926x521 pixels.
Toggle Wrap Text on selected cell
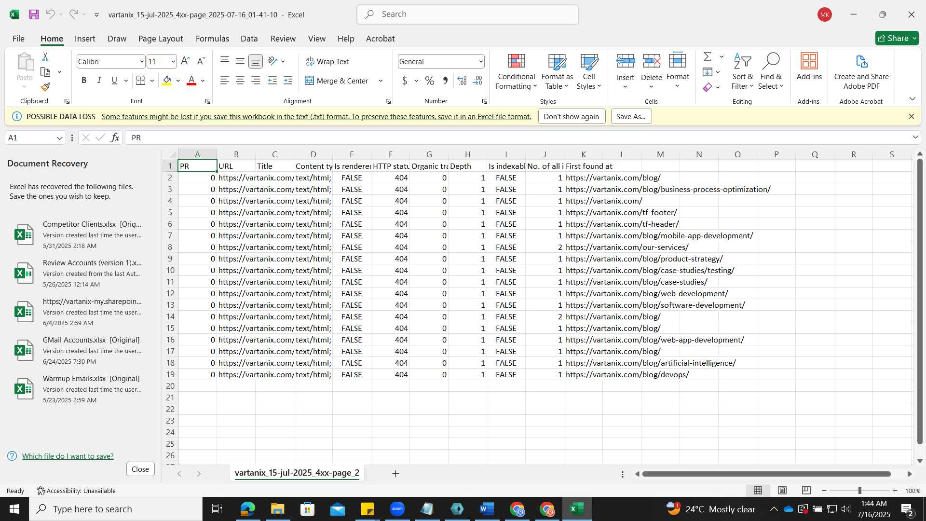[327, 61]
